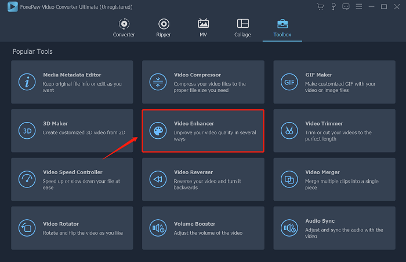Open 3D Maker title
406x262 pixels.
pos(56,124)
